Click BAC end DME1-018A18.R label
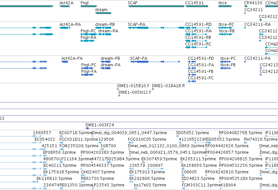Image resolution: width=278 pixels, height=190 pixels. point(168,86)
